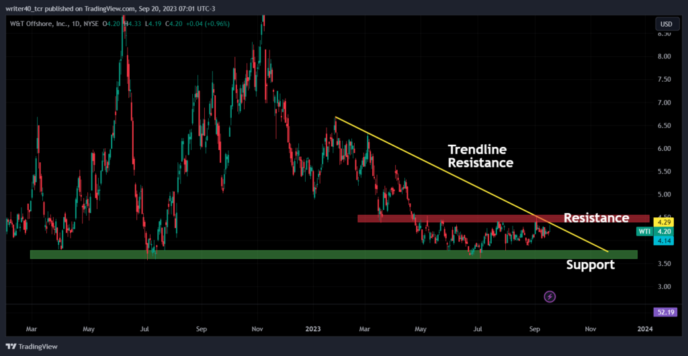Select the yellow 4.29 price label
Viewport: 688px width, 356px height.
664,223
